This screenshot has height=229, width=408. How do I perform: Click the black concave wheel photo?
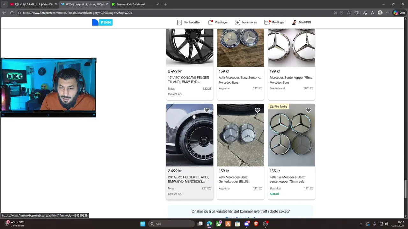(x=190, y=48)
